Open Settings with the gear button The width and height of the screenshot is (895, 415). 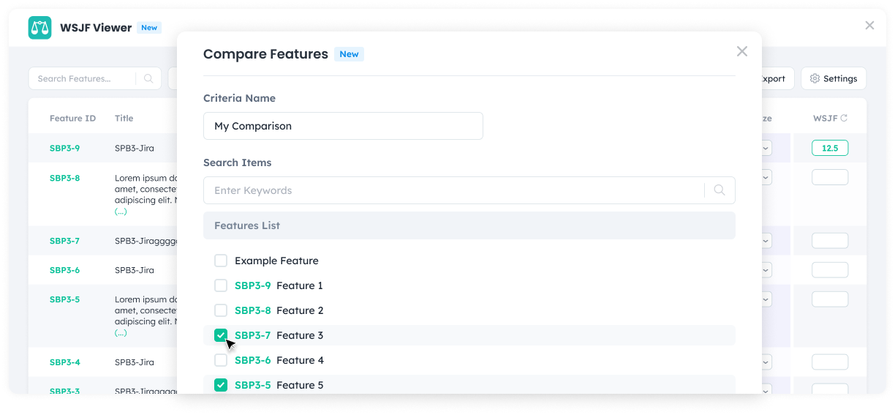click(834, 78)
